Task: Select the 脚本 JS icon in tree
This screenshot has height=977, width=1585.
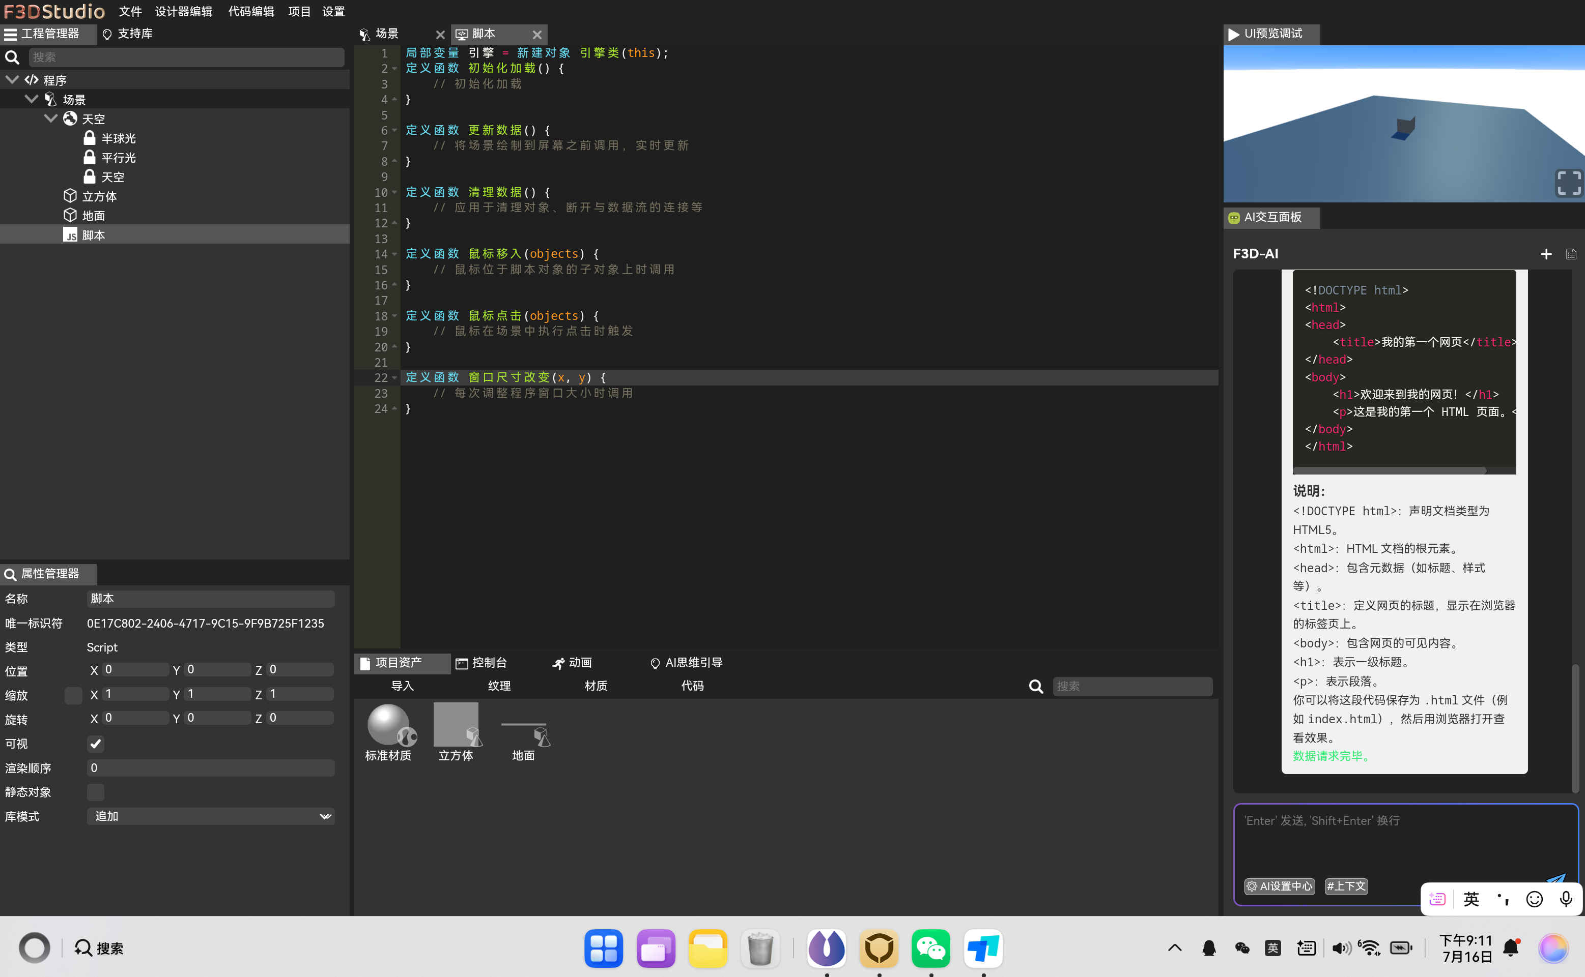Action: (x=70, y=234)
